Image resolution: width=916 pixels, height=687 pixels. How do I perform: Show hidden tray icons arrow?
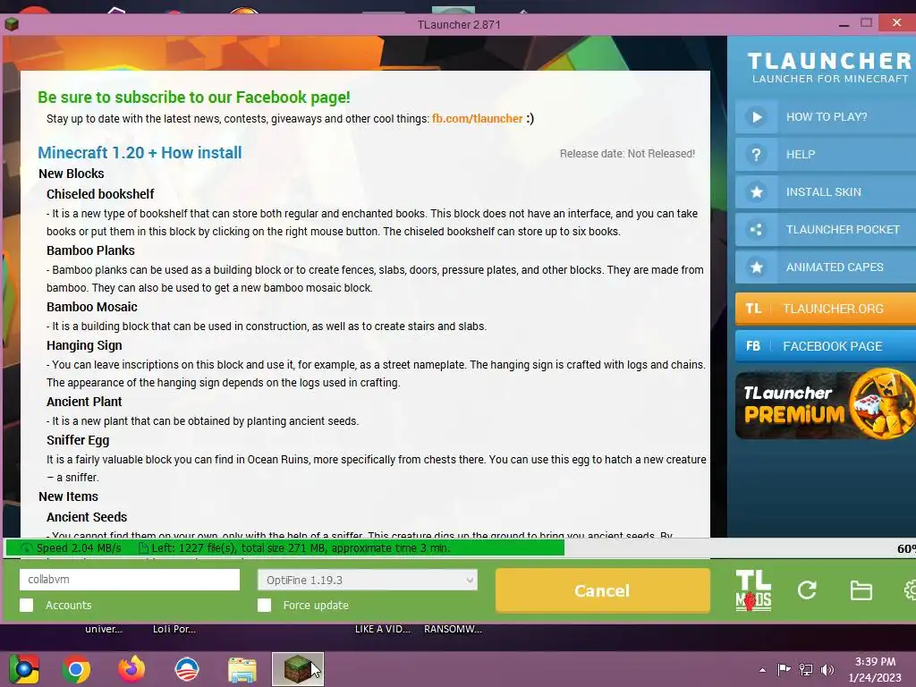pyautogui.click(x=762, y=670)
